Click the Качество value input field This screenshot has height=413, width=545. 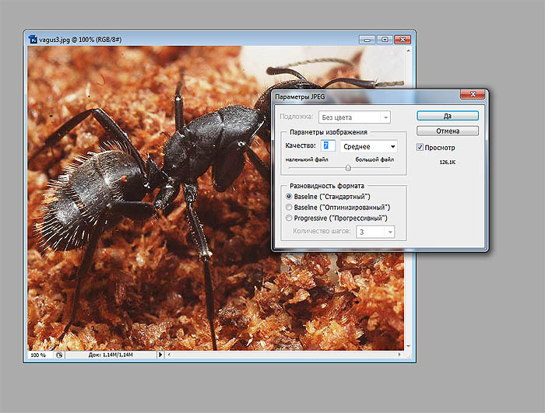pyautogui.click(x=329, y=145)
